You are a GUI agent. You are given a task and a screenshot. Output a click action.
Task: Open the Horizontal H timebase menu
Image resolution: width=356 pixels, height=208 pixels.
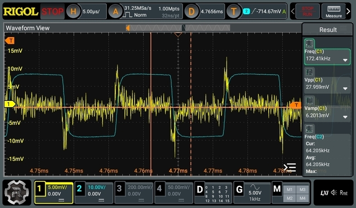(73, 11)
